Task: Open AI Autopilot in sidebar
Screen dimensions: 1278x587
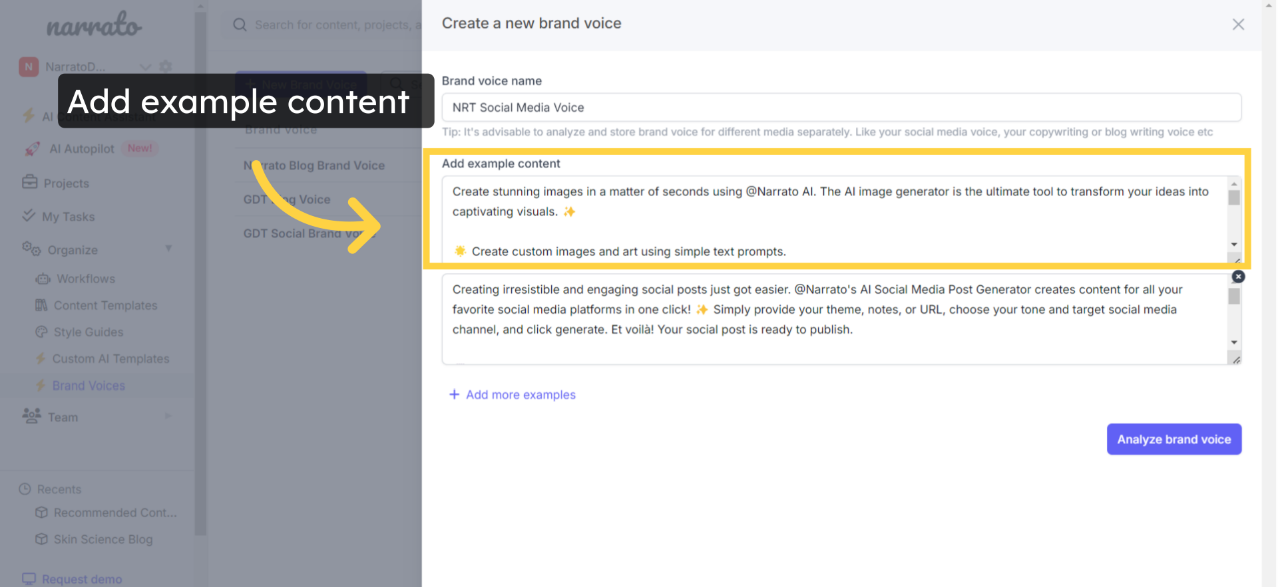Action: [82, 149]
